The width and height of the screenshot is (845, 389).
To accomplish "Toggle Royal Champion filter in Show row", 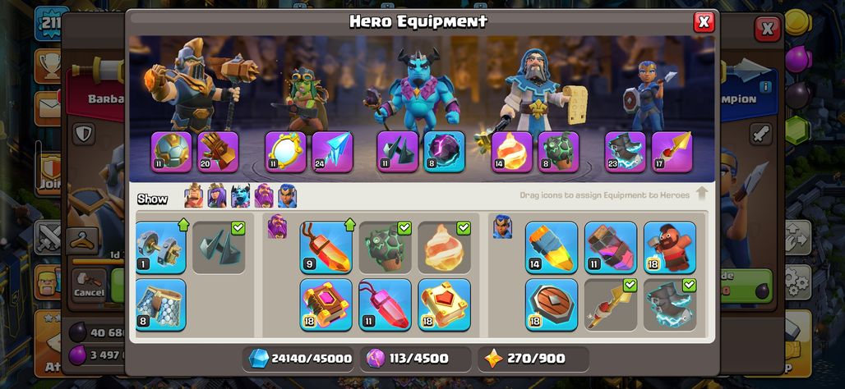I will tap(287, 196).
